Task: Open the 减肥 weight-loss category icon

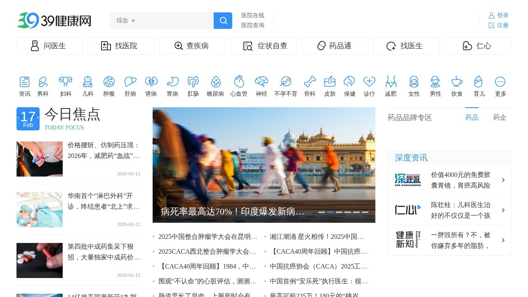Action: coord(391,81)
